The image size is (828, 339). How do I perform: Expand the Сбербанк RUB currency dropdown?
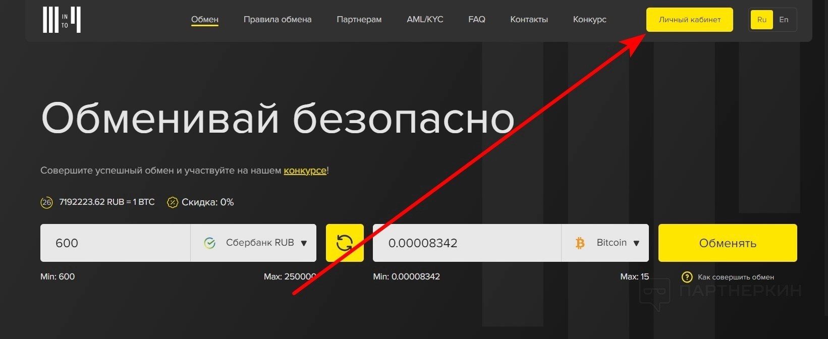pos(253,243)
